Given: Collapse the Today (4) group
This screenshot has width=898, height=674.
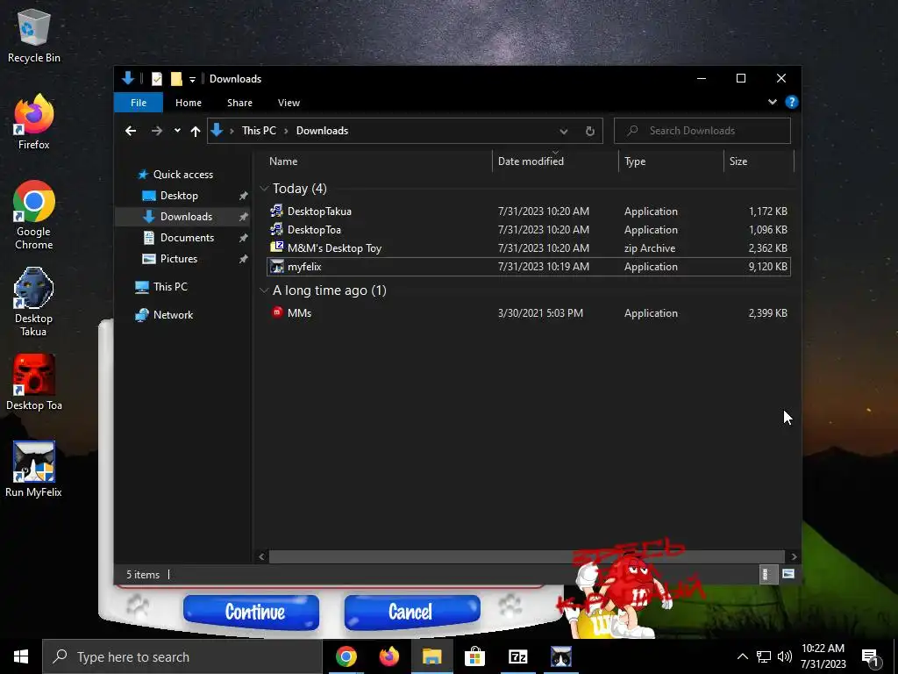Looking at the screenshot, I should (264, 189).
